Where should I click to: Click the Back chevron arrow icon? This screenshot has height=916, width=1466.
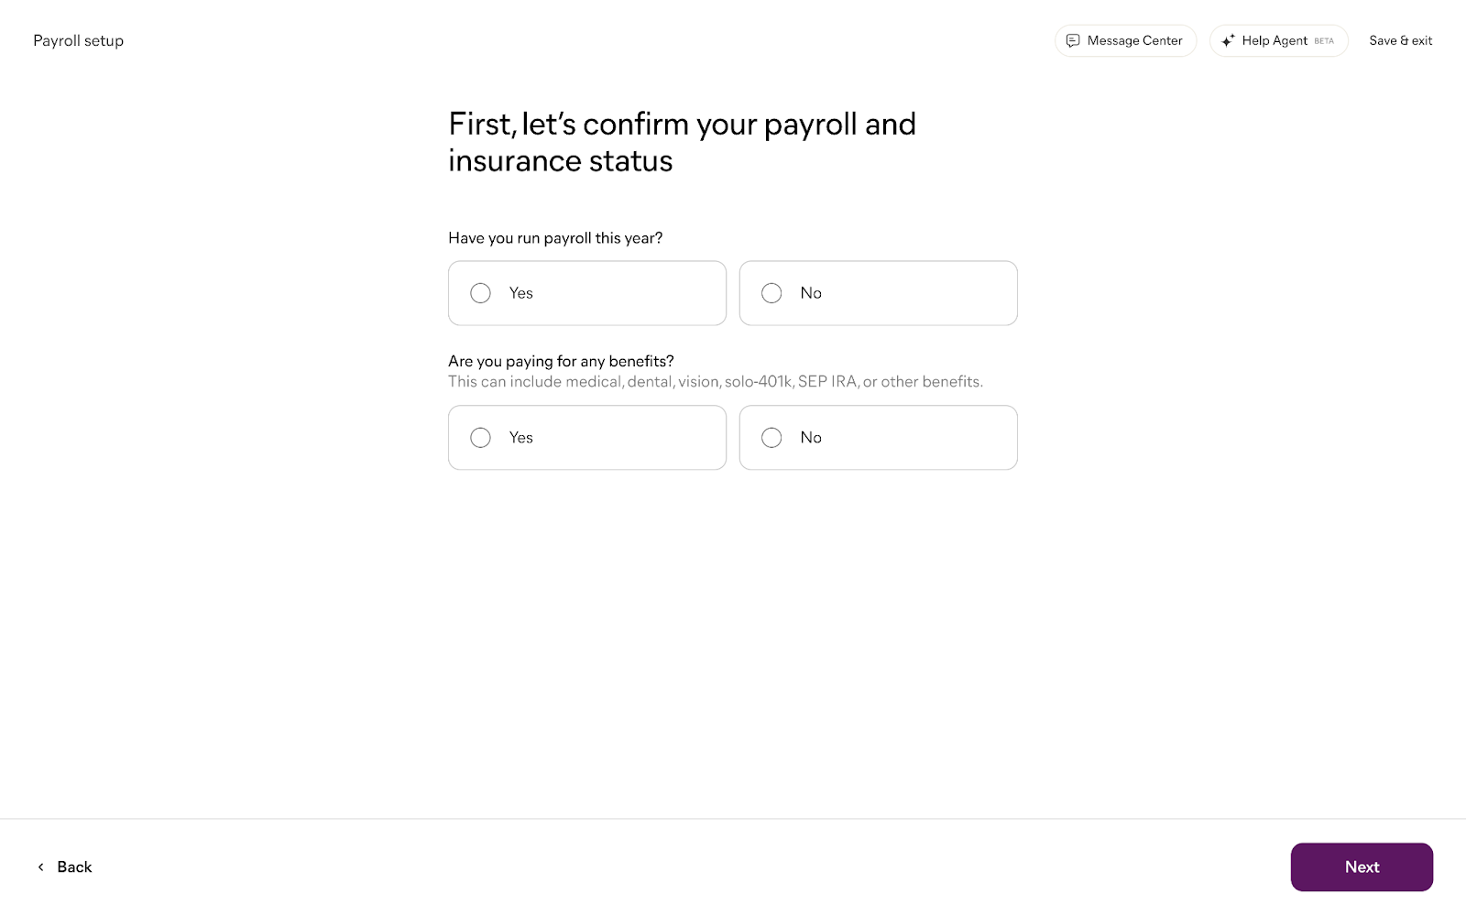click(40, 867)
